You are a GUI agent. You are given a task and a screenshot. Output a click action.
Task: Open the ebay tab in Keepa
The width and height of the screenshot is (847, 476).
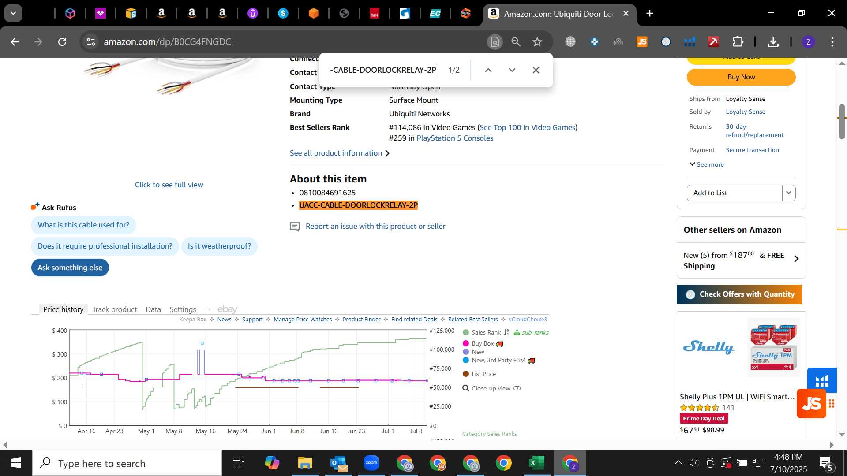pos(227,309)
